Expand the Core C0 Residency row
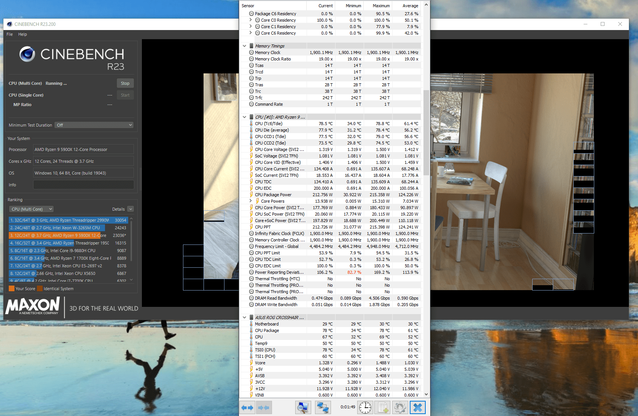This screenshot has width=638, height=416. 250,20
